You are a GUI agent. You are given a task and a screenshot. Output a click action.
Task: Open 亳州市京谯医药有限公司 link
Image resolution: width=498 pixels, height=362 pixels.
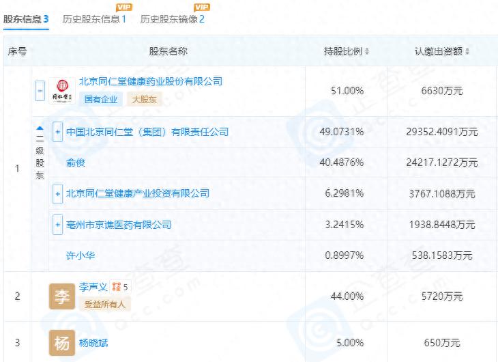pos(119,225)
